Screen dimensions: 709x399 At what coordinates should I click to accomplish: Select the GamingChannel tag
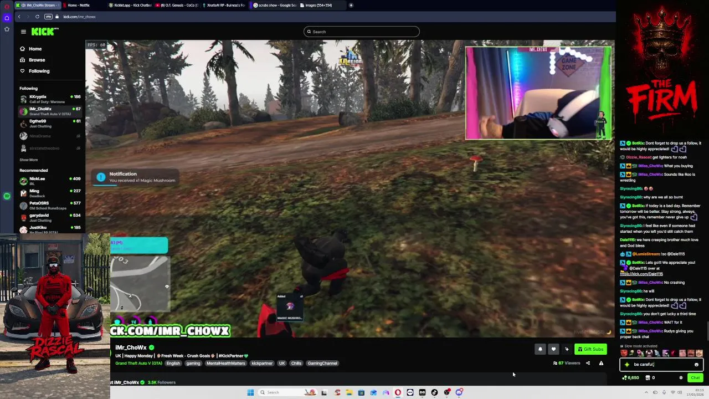click(322, 364)
